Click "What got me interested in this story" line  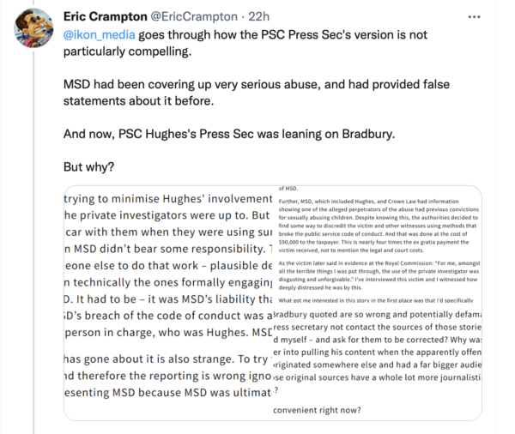(x=378, y=302)
